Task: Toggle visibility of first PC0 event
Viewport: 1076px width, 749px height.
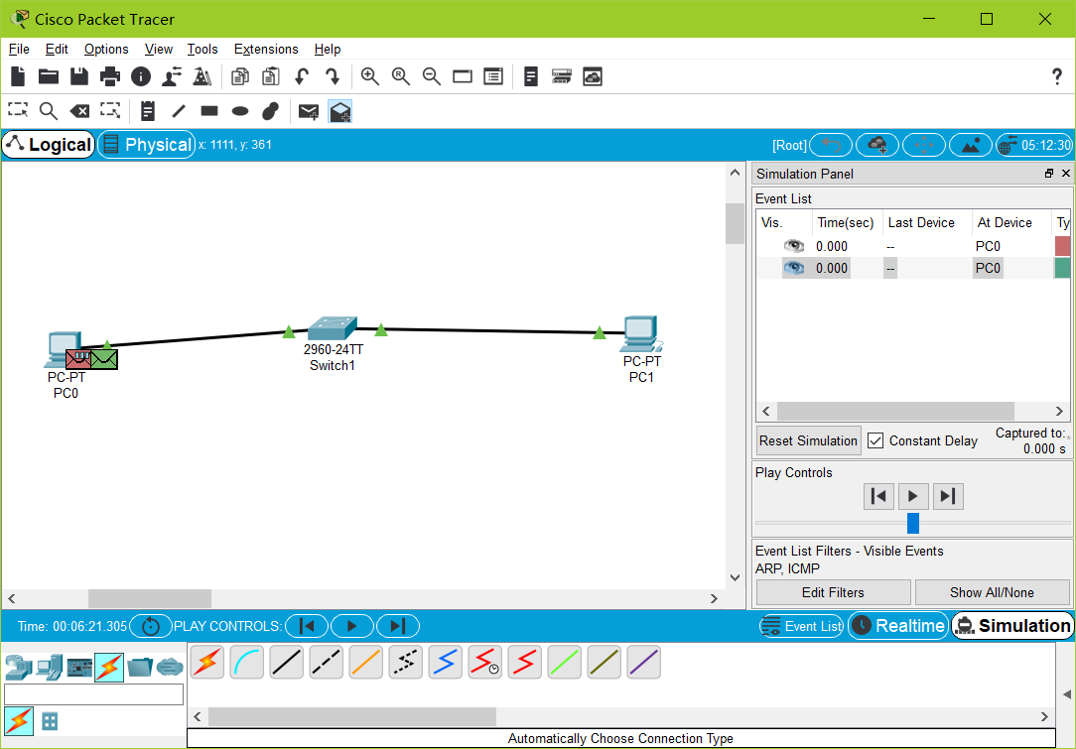Action: click(x=794, y=246)
